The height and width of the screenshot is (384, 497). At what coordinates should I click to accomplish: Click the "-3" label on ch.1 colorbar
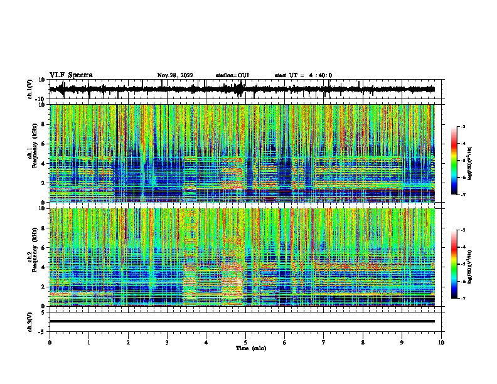(x=462, y=127)
